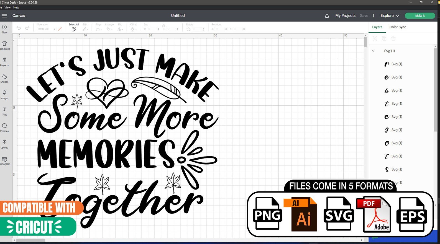The height and width of the screenshot is (244, 440).
Task: Click the notifications bell icon
Action: click(327, 16)
